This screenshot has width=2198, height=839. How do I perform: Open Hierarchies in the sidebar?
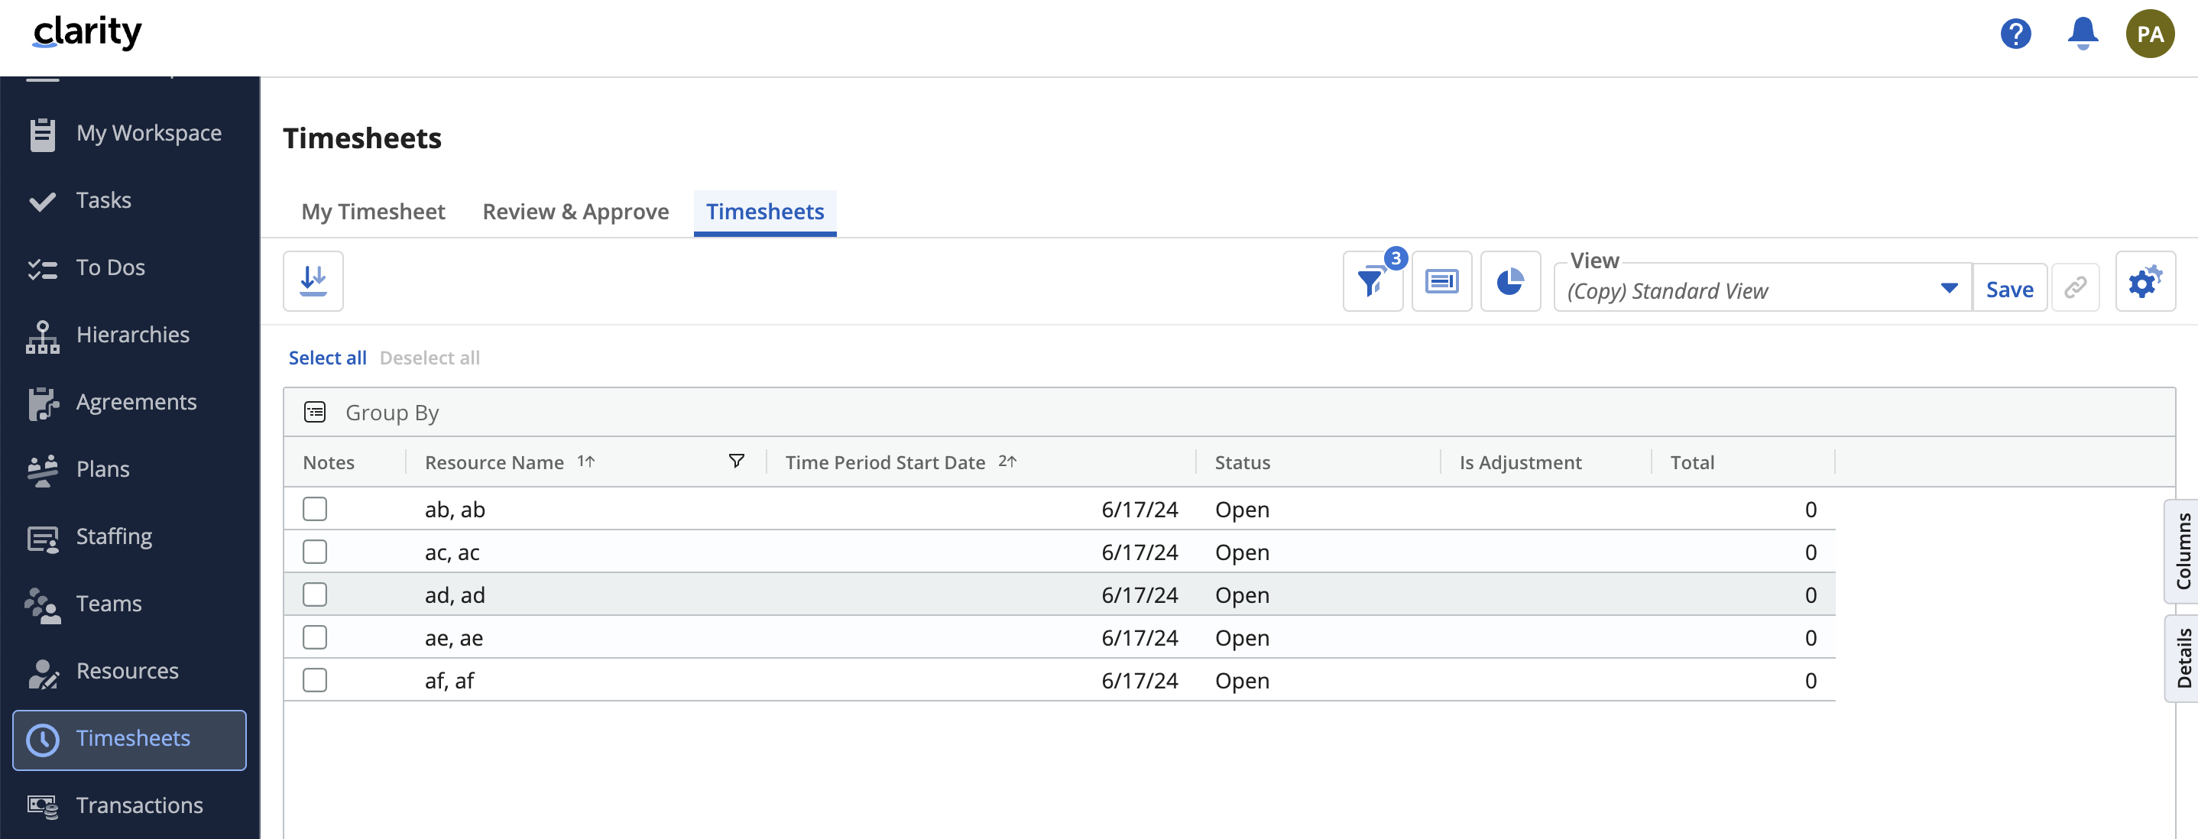click(132, 335)
